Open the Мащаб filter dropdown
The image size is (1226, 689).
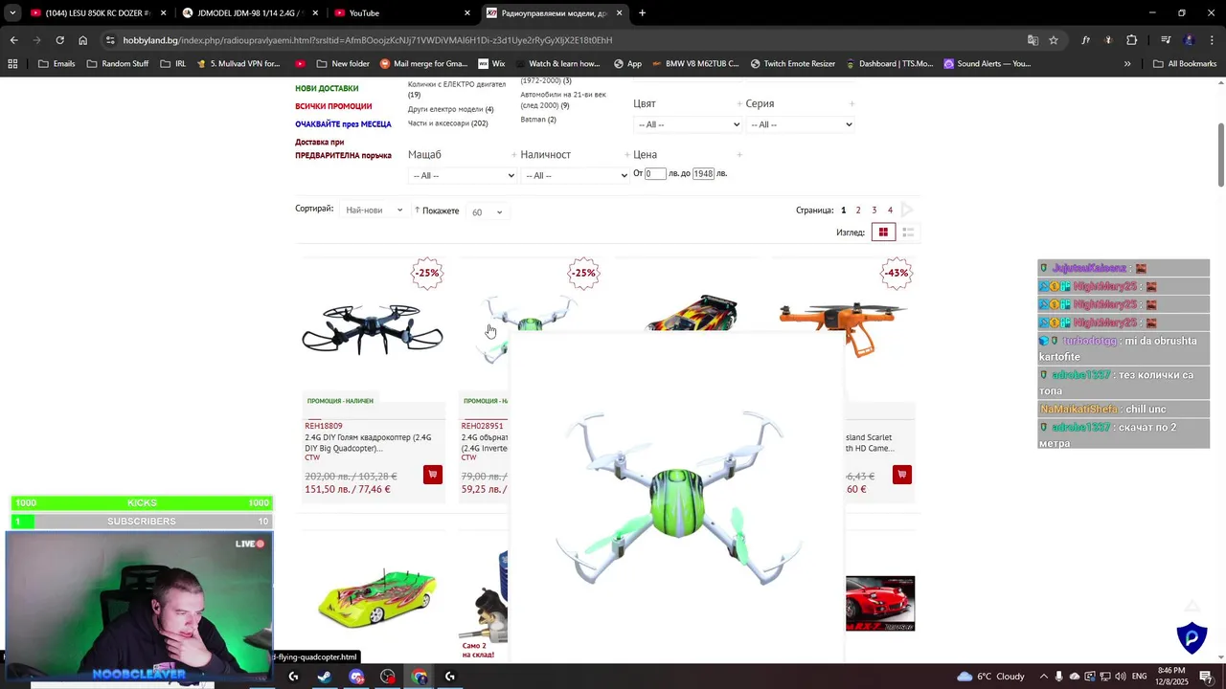pos(463,175)
